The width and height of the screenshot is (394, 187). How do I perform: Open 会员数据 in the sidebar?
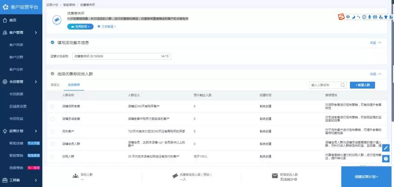(x=16, y=94)
